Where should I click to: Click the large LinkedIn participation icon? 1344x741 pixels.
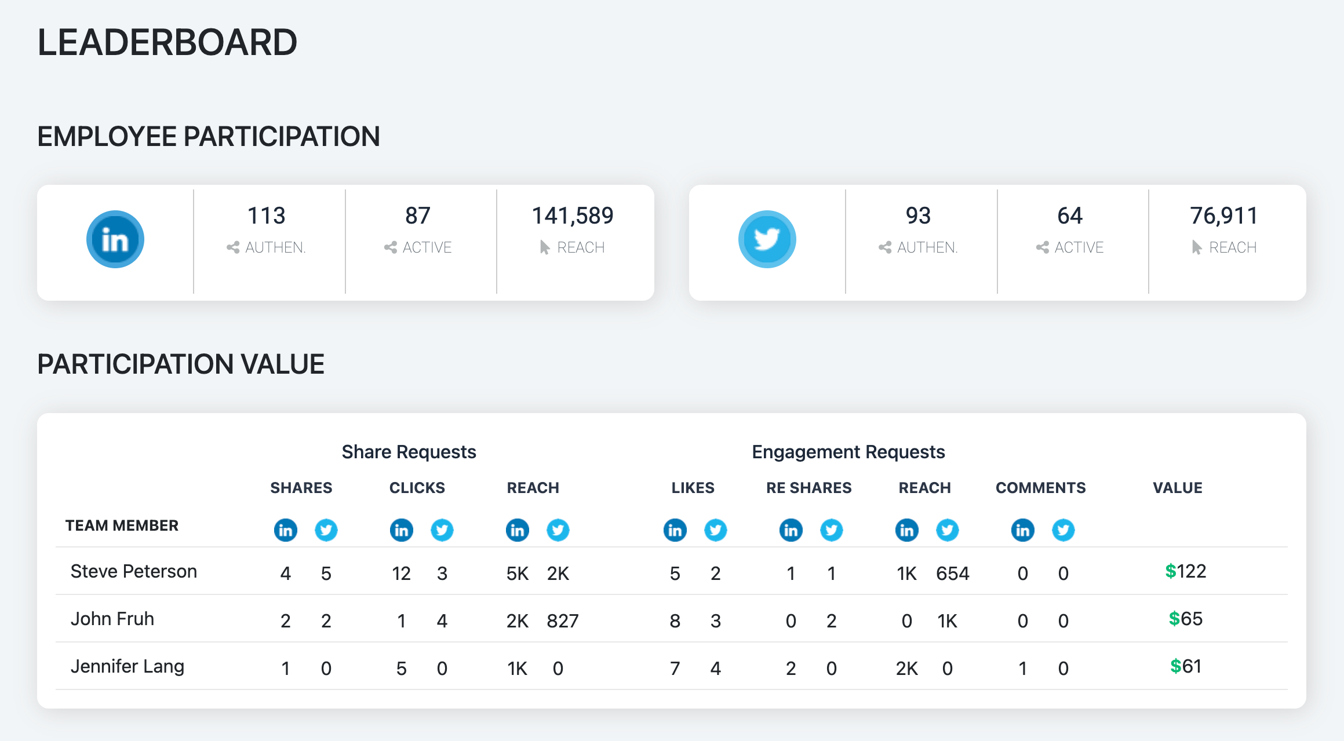115,239
